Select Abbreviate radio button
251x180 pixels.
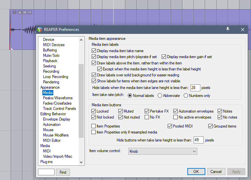(160, 96)
